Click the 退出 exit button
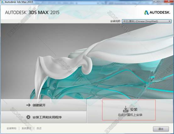174x134 pixels. 161,129
